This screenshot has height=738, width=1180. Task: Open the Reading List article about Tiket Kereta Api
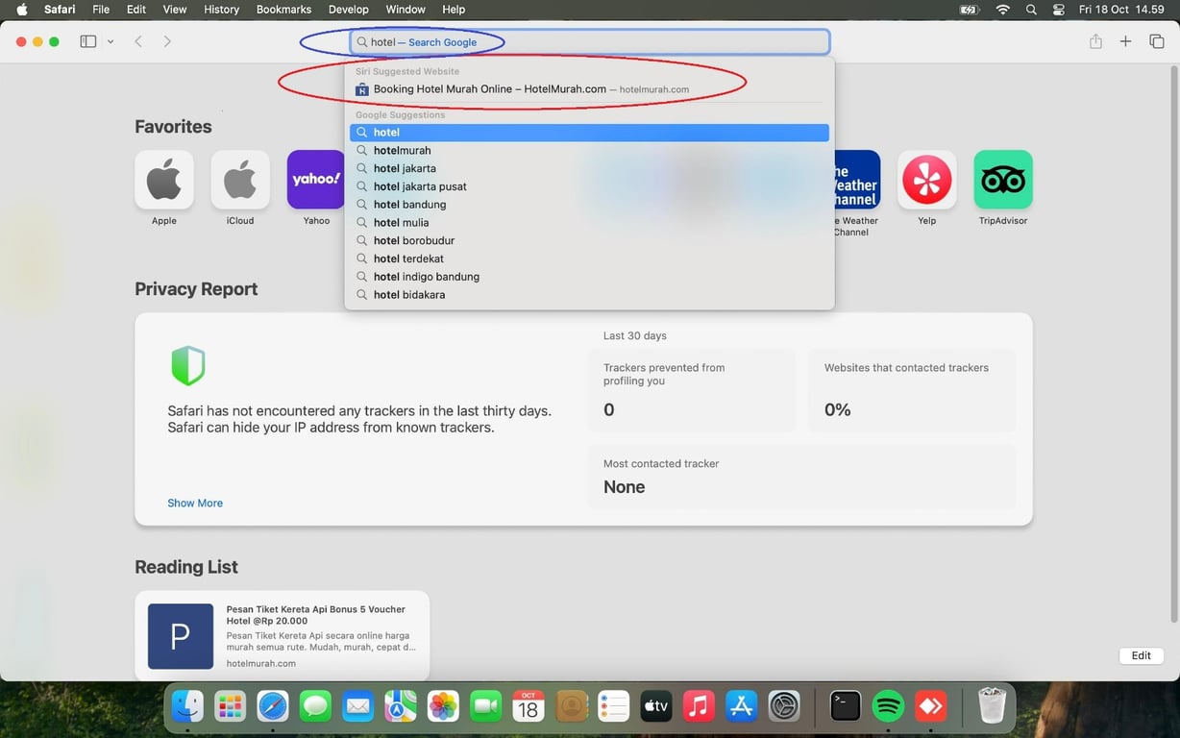pos(283,636)
